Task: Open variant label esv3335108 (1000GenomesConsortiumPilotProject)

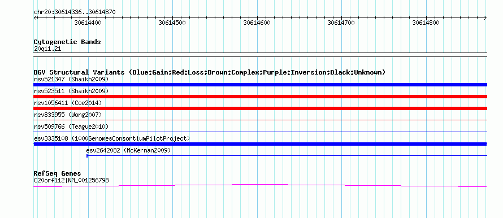Action: [112, 138]
